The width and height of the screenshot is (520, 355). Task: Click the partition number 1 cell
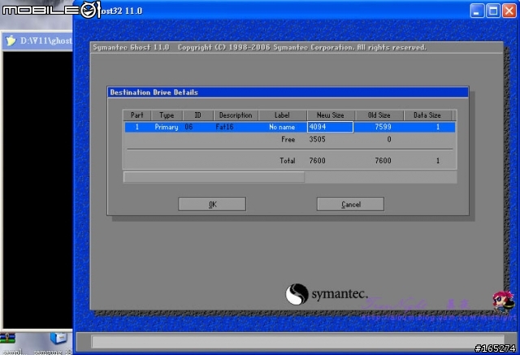(137, 127)
